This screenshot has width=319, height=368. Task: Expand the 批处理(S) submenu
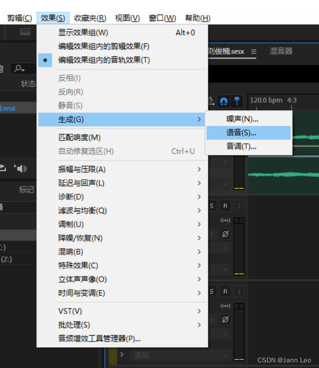click(122, 325)
